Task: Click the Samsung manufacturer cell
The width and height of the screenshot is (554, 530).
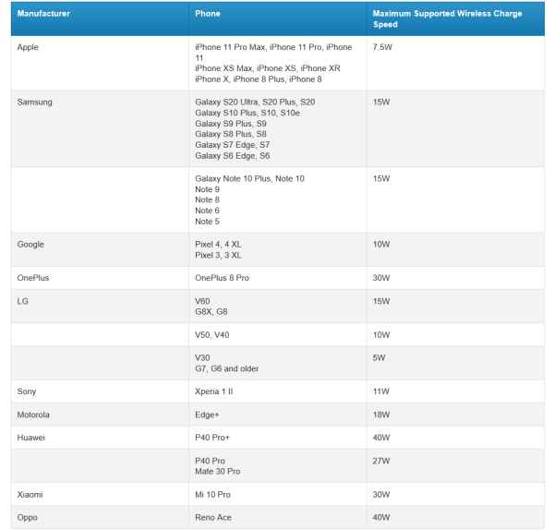Action: click(100, 128)
